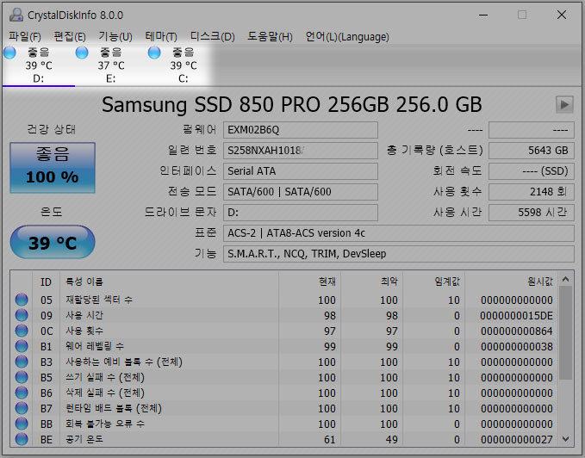
Task: Click power on hours value 5598 시간
Action: pos(532,213)
